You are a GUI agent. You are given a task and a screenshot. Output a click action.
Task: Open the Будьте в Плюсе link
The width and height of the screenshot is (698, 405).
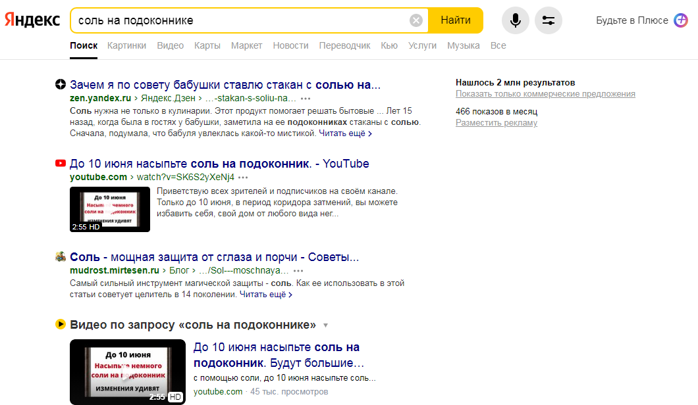click(632, 20)
